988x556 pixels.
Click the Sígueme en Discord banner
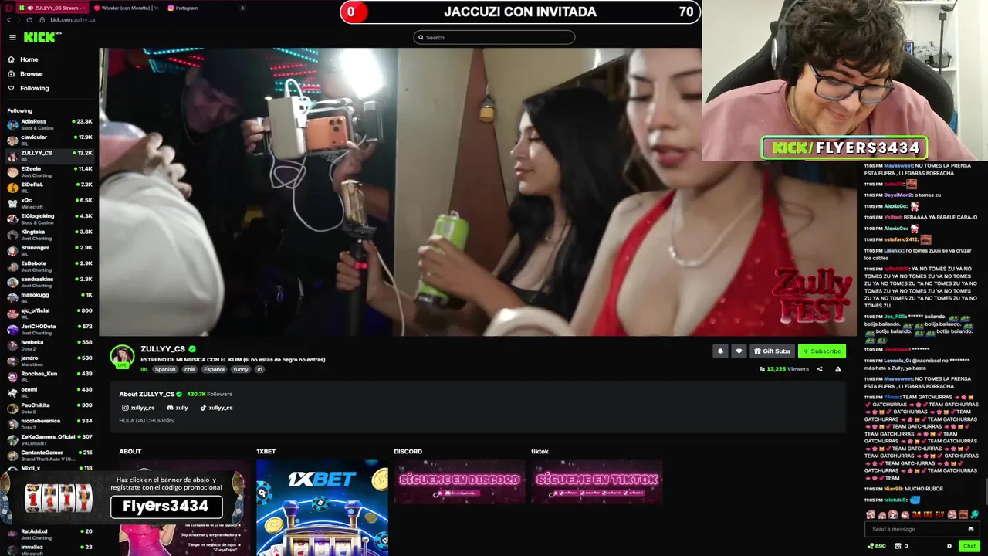click(459, 482)
